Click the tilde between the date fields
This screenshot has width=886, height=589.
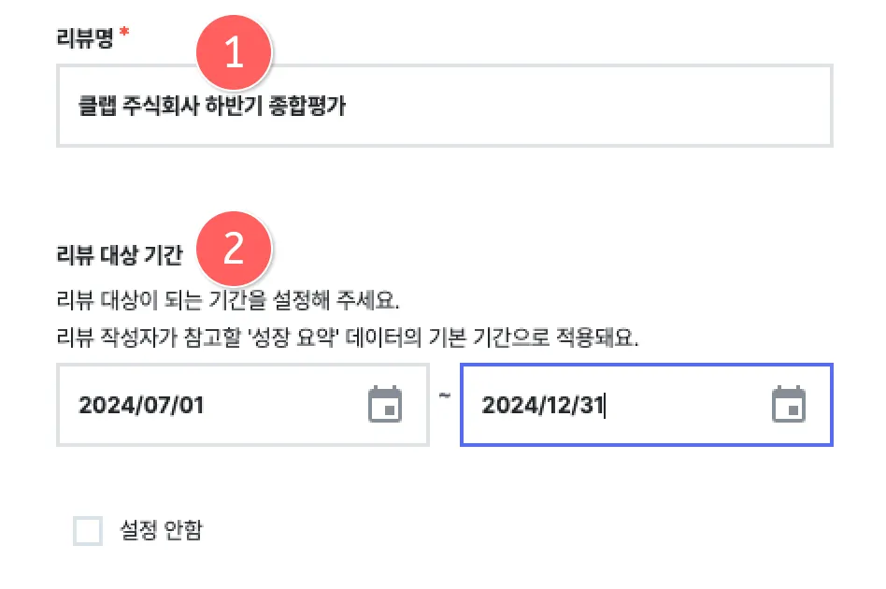(x=445, y=396)
